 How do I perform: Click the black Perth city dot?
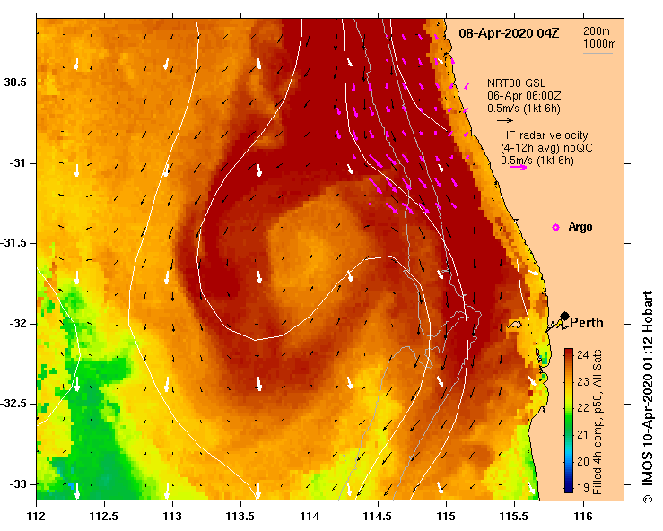tap(564, 317)
